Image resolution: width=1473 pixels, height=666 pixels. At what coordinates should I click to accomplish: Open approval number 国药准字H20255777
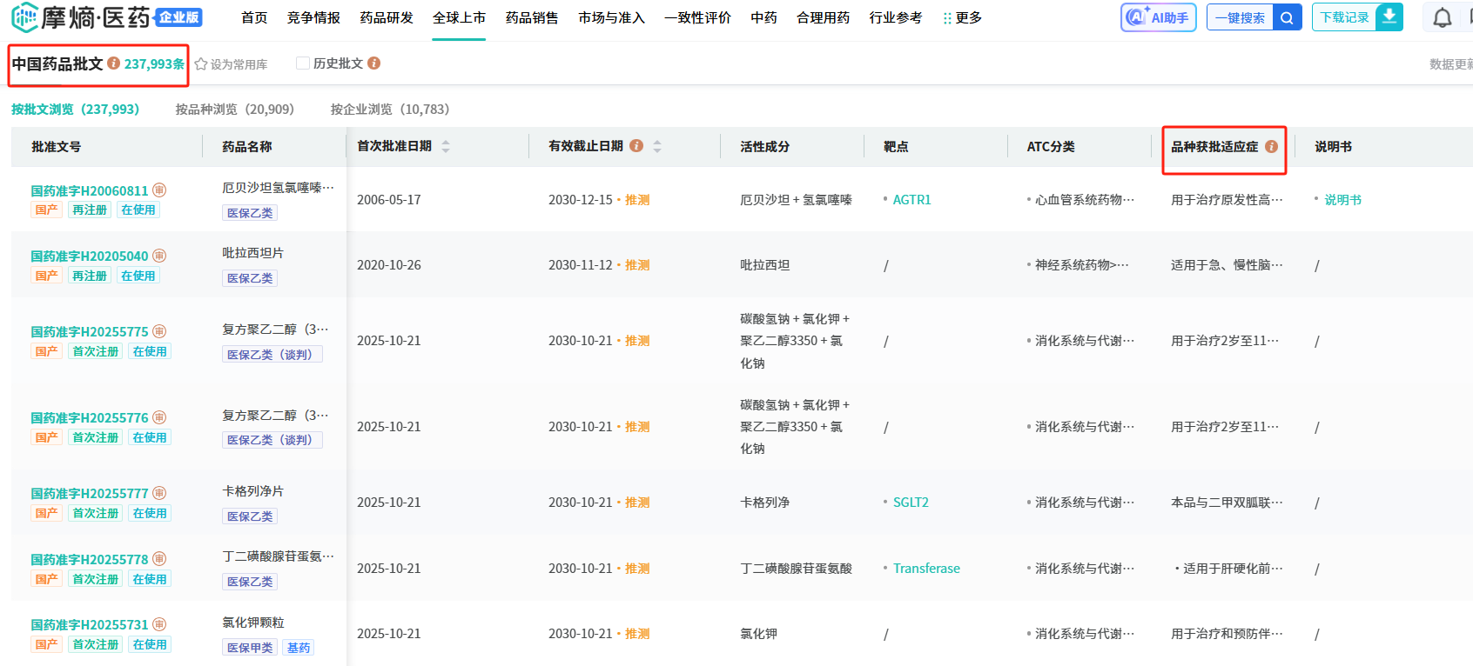(90, 494)
